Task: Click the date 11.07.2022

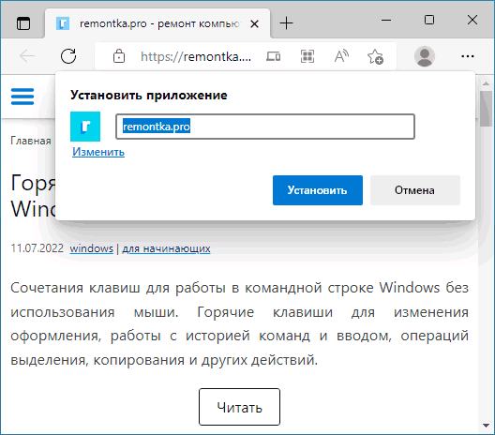Action: pos(37,248)
